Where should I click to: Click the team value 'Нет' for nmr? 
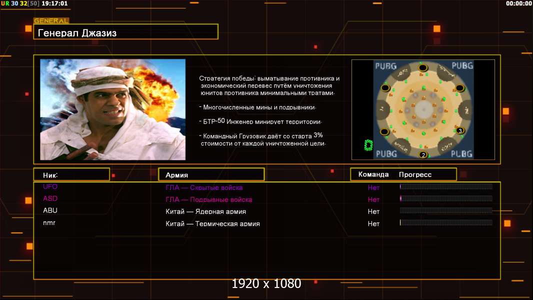pyautogui.click(x=373, y=223)
